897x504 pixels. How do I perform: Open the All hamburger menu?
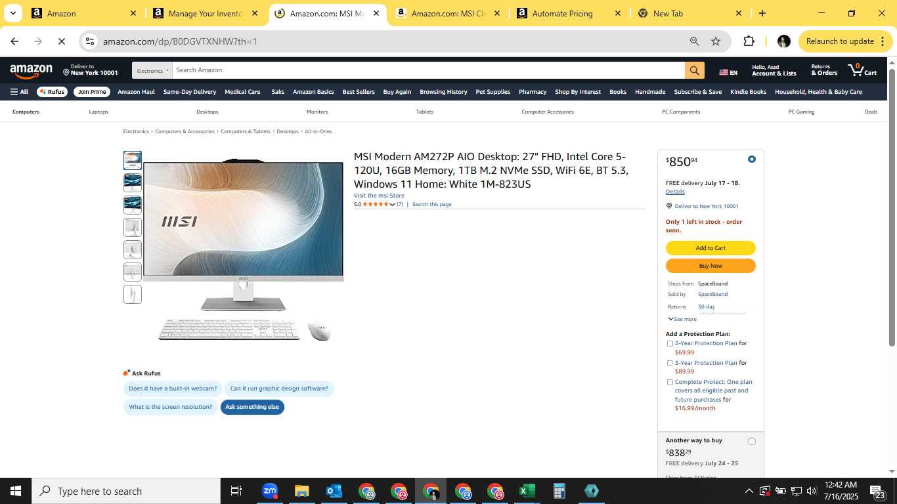click(19, 92)
